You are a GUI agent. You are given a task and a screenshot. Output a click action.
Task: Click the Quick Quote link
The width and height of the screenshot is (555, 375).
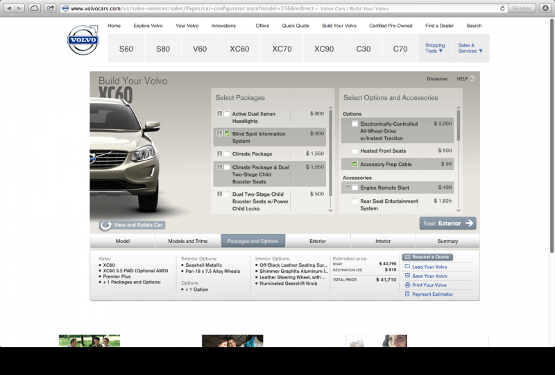296,26
